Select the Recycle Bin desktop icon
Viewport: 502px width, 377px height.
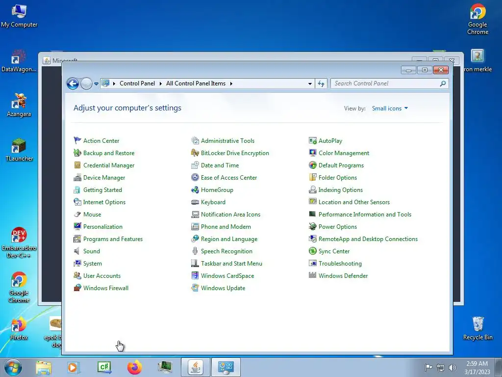[x=477, y=328]
